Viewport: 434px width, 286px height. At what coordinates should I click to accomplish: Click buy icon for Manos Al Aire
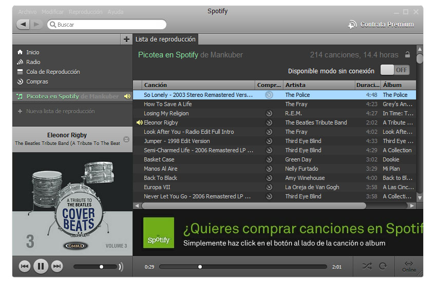tap(269, 169)
